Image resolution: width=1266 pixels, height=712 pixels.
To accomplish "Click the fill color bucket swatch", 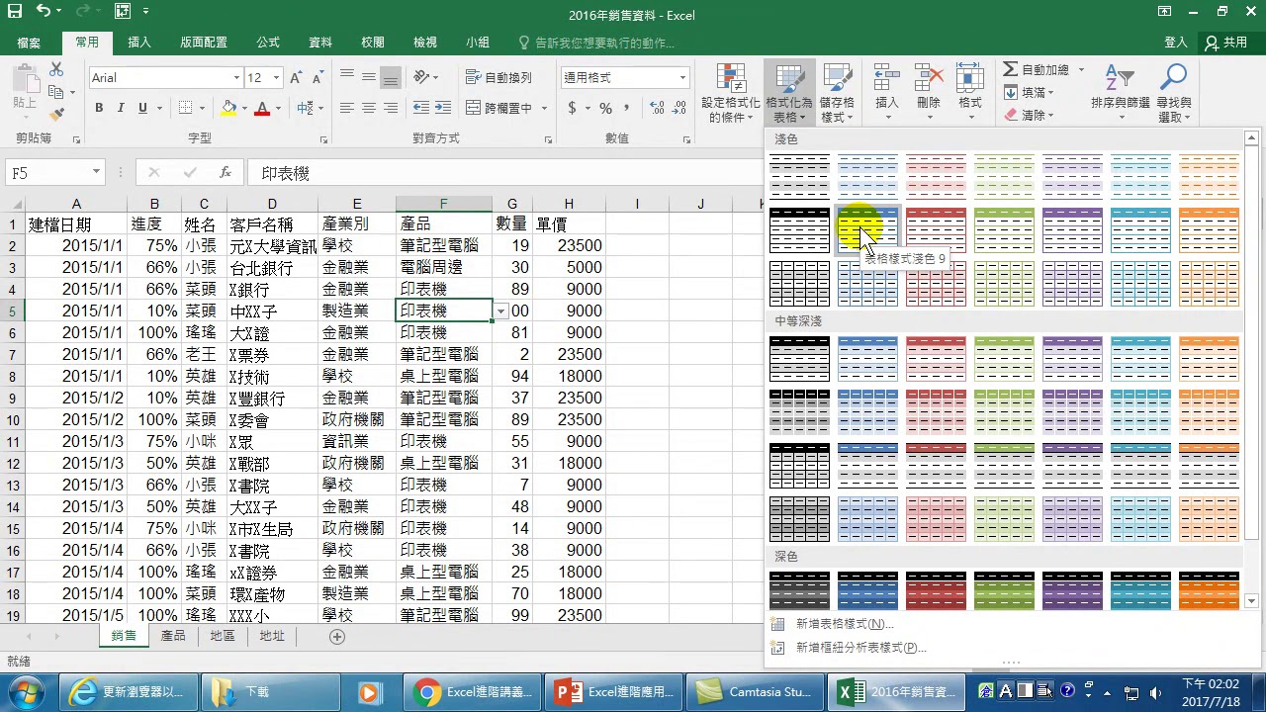I will pyautogui.click(x=229, y=108).
